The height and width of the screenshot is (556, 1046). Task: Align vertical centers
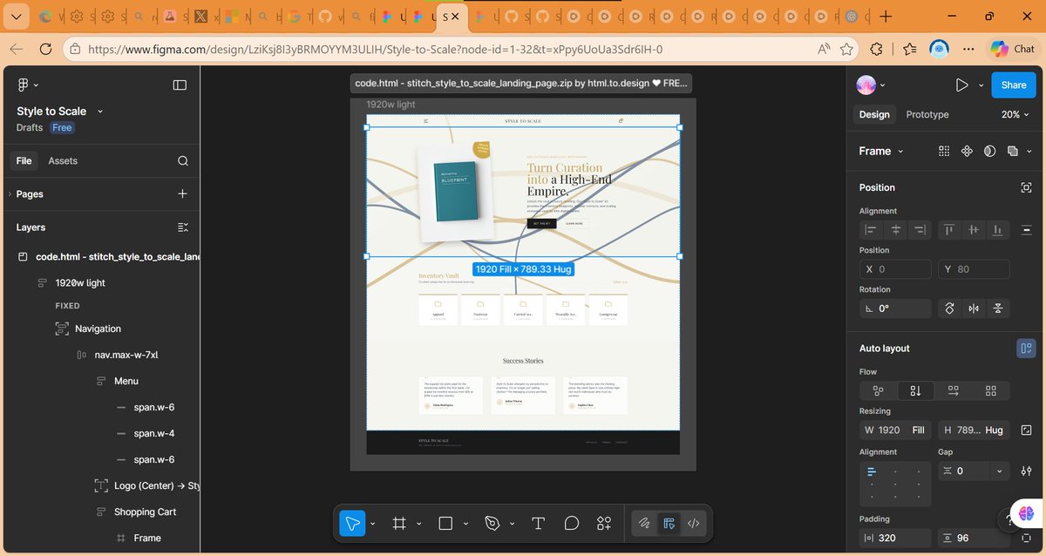[x=974, y=230]
